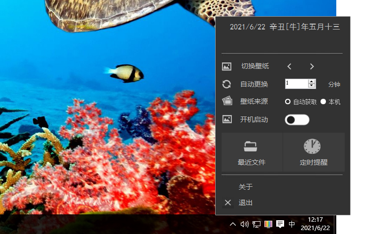Screen dimensions: 387x234
Task: Click the picture icon beside 开机启动
Action: [x=227, y=119]
